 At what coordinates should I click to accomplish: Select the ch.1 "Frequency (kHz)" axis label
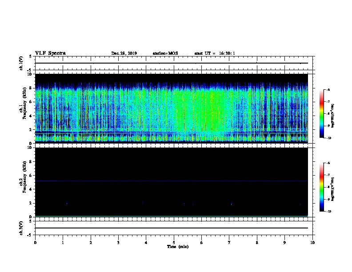coord(24,104)
